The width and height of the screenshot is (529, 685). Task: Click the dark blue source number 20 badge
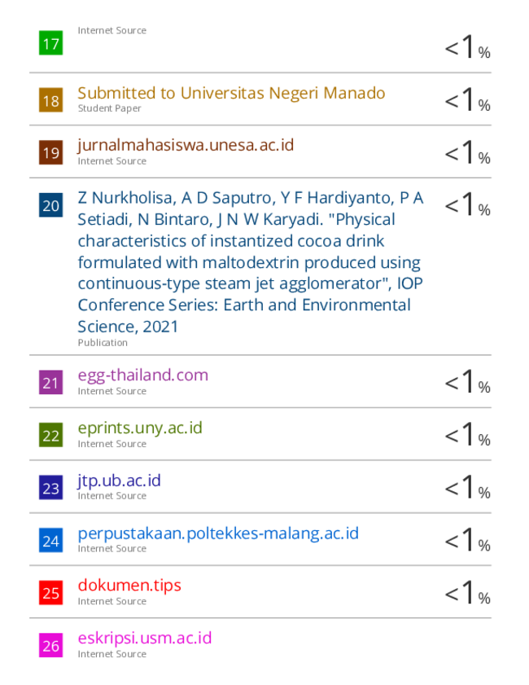(x=50, y=205)
